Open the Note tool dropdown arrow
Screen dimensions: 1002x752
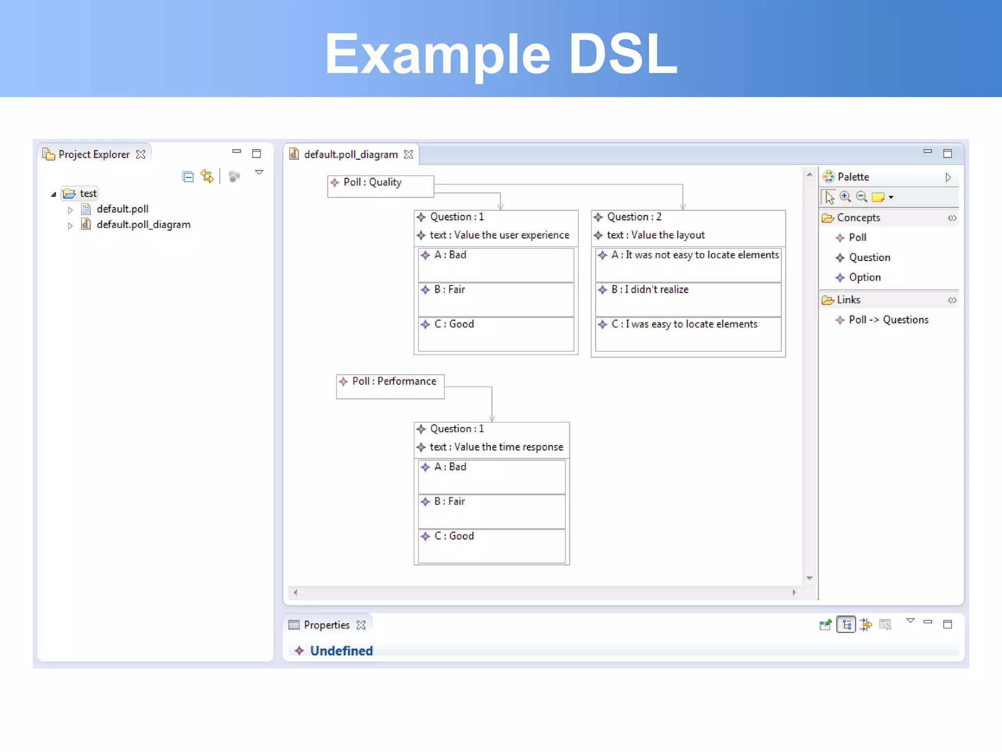(891, 197)
